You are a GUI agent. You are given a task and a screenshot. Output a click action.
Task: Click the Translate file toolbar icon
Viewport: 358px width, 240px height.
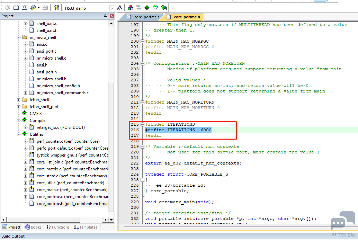(8, 8)
